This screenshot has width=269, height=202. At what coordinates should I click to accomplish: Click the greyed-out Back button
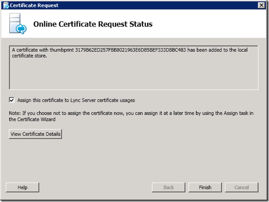pos(168,187)
